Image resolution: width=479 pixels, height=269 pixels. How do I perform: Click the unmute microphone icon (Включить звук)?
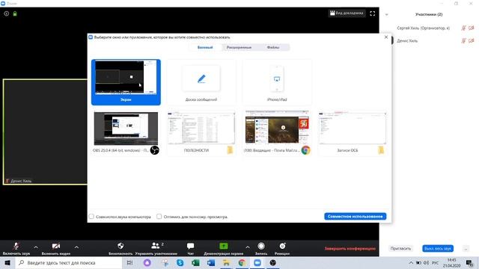(16, 246)
